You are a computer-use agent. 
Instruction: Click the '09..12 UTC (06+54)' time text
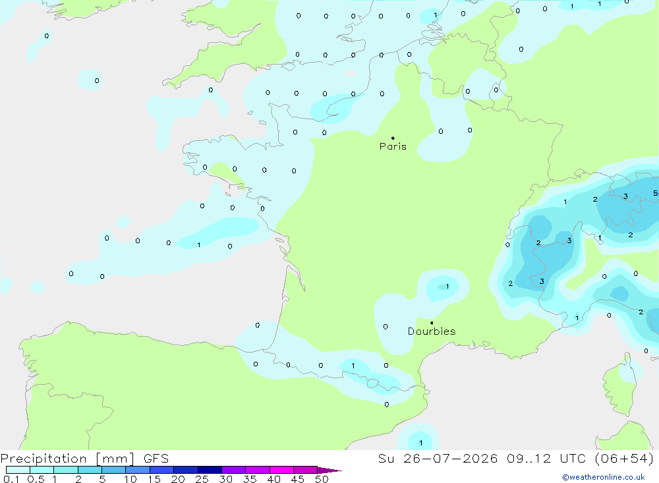[x=580, y=458]
